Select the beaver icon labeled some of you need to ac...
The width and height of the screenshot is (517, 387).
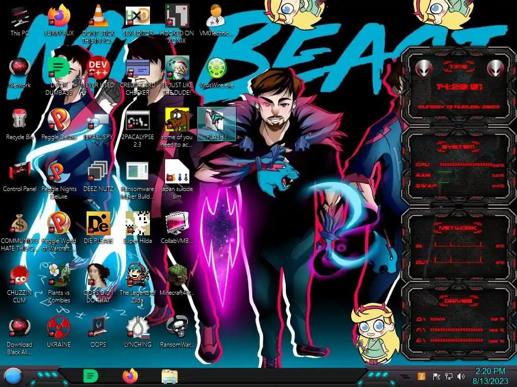177,128
